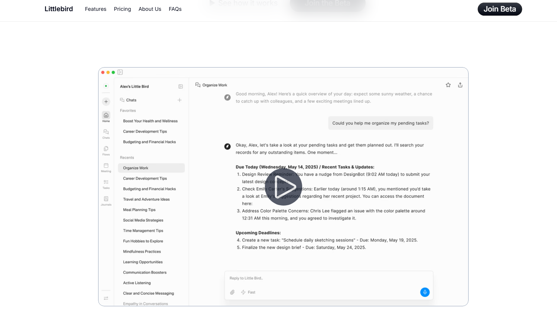Click the microphone voice input button
The image size is (557, 316).
(x=425, y=292)
